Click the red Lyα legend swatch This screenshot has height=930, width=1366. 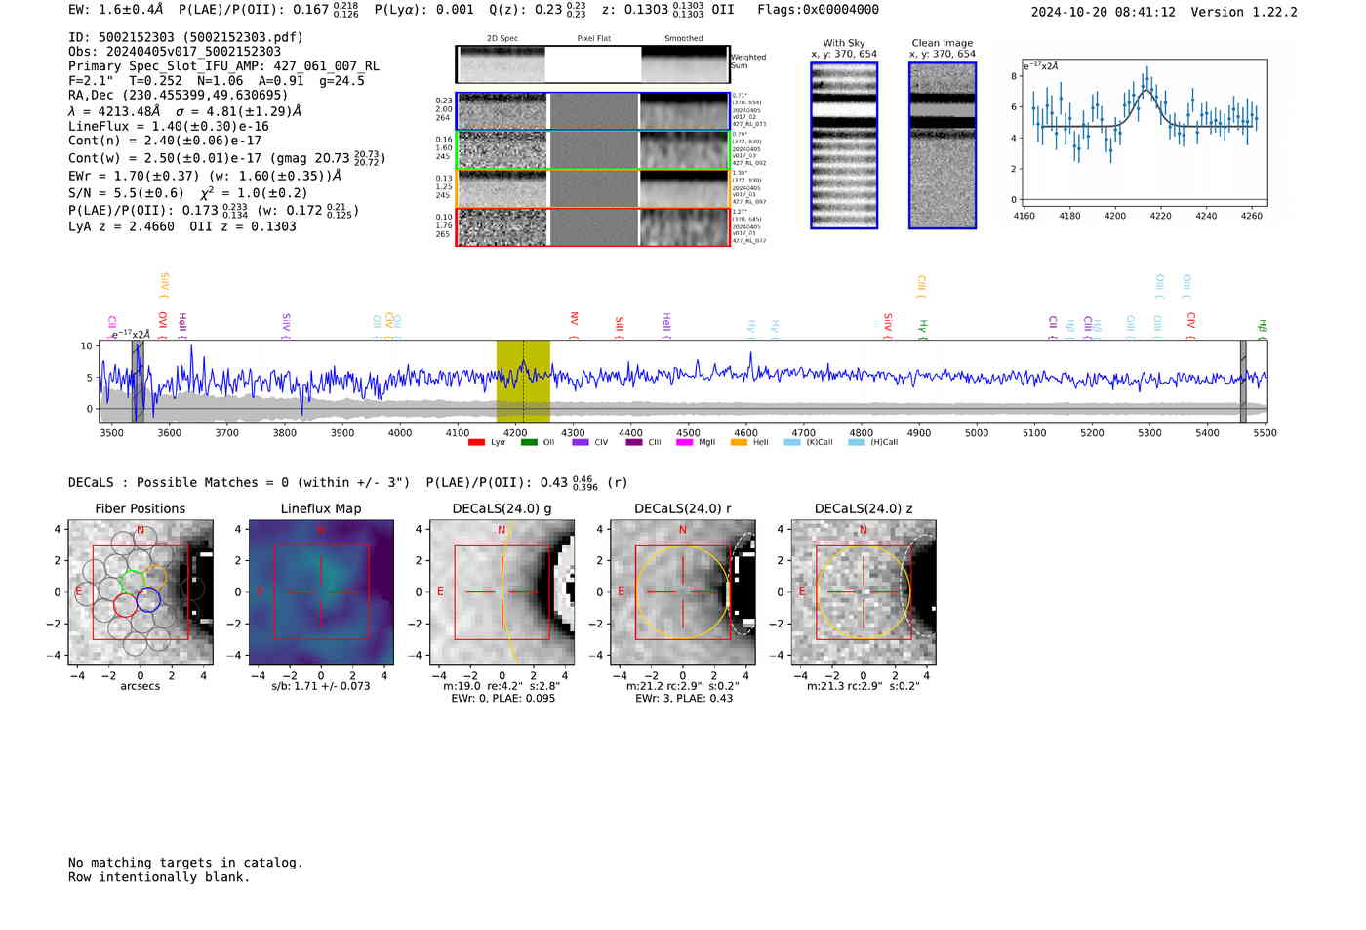pos(476,442)
